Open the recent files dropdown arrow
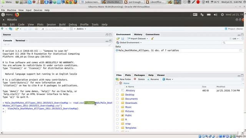Screen dimensions: 246x138 (x=20, y=29)
